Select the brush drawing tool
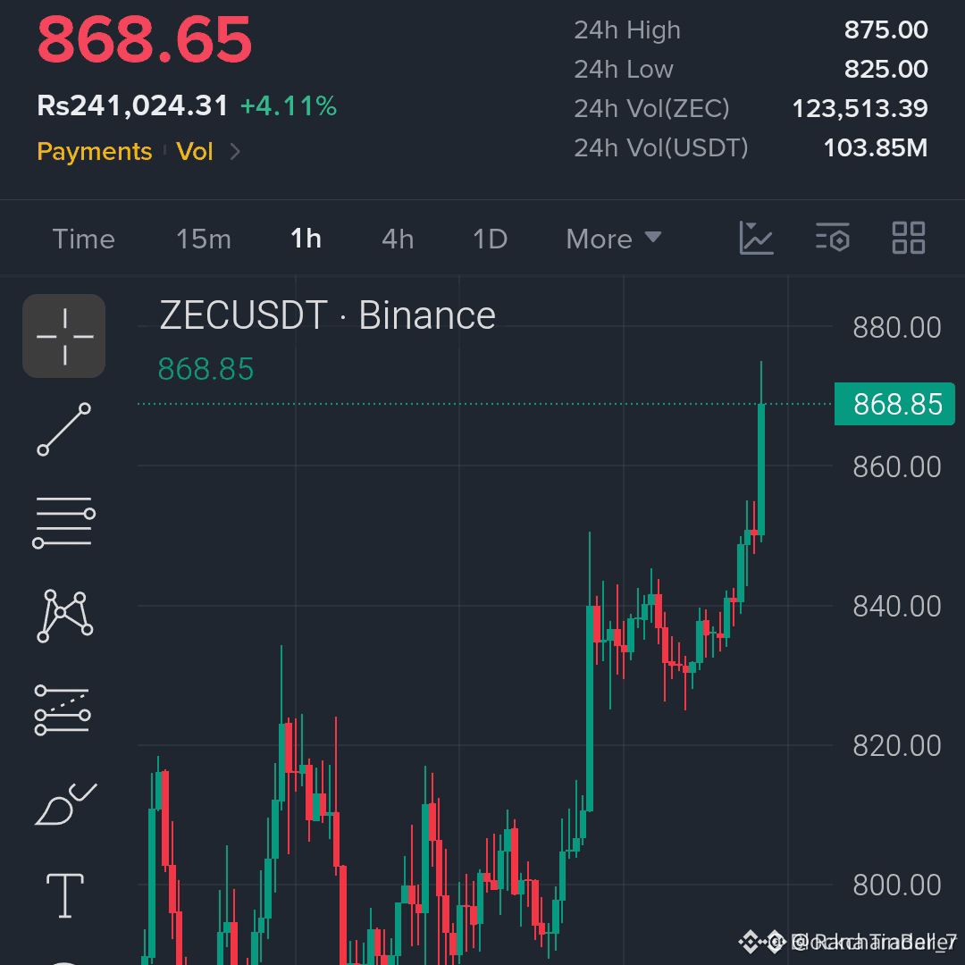The image size is (965, 965). pyautogui.click(x=65, y=804)
